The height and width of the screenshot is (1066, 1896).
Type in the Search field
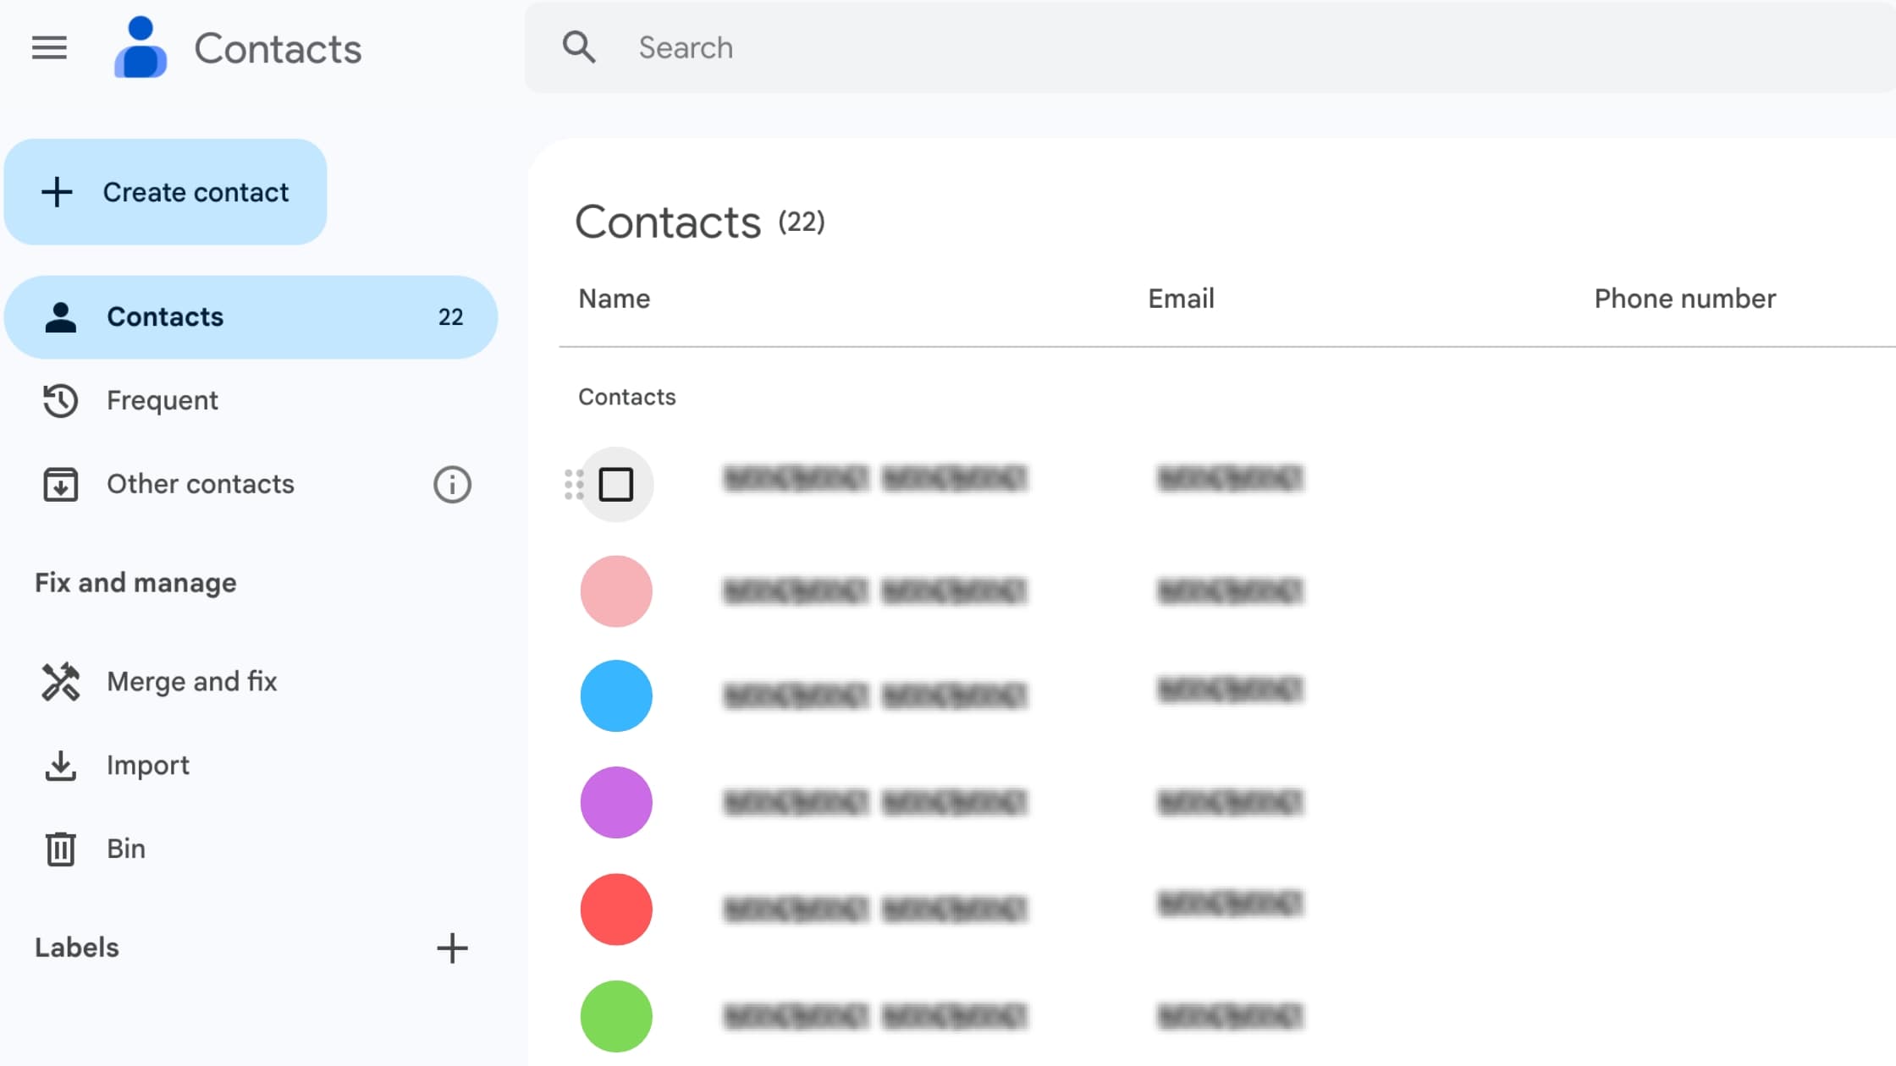point(1185,47)
